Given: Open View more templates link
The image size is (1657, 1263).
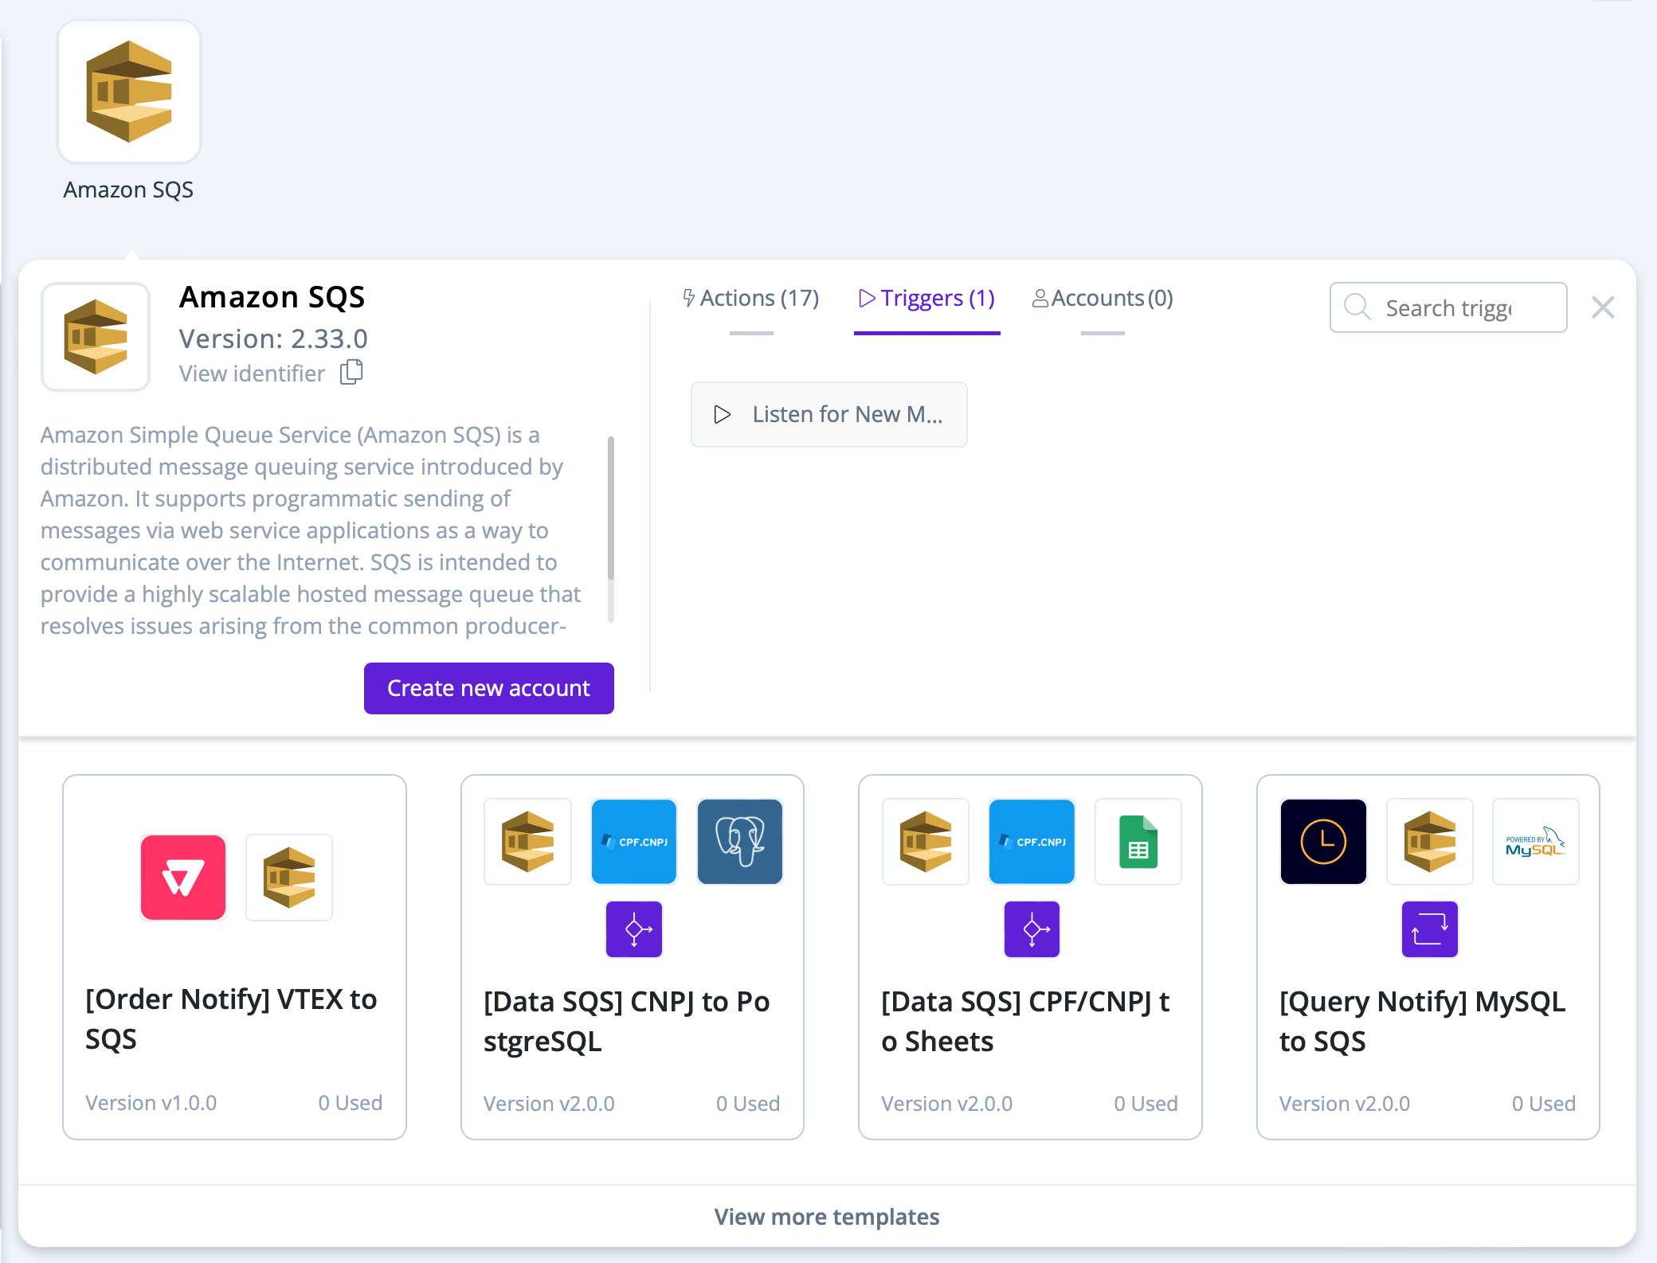Looking at the screenshot, I should 827,1217.
